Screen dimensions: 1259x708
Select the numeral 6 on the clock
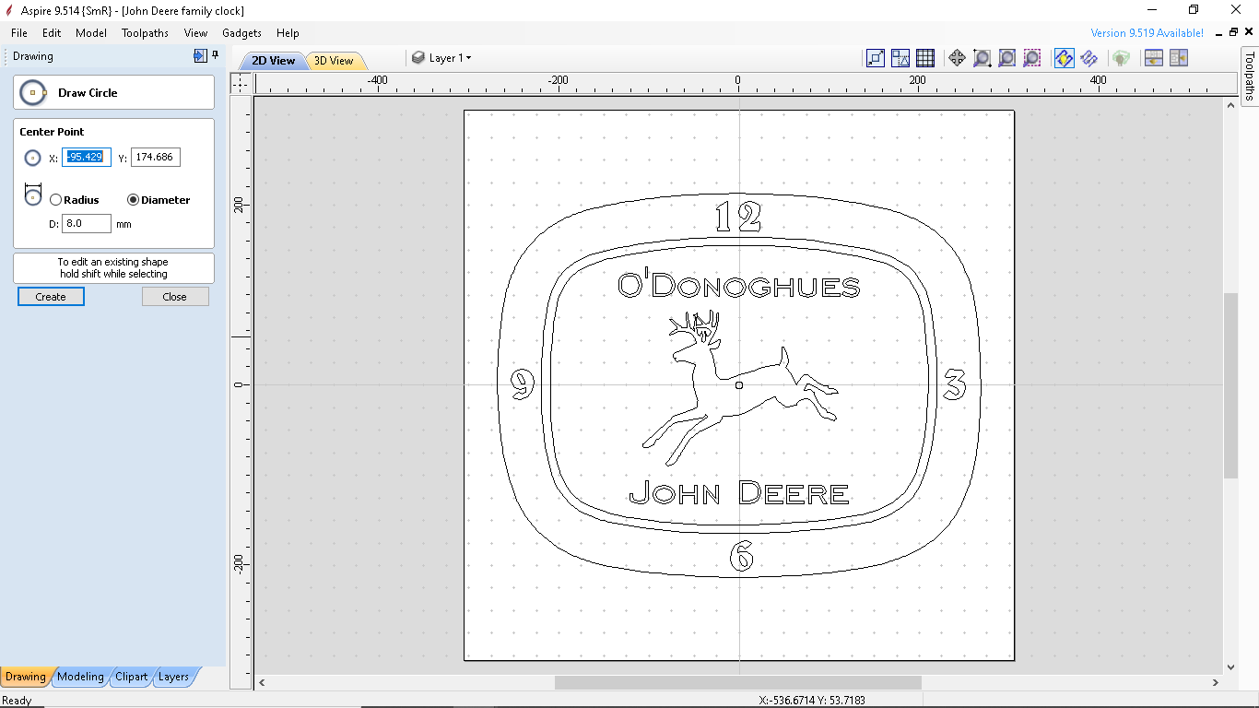point(742,557)
